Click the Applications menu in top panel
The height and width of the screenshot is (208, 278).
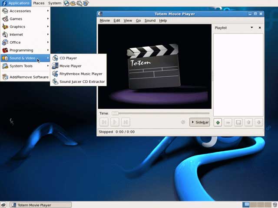click(x=16, y=3)
